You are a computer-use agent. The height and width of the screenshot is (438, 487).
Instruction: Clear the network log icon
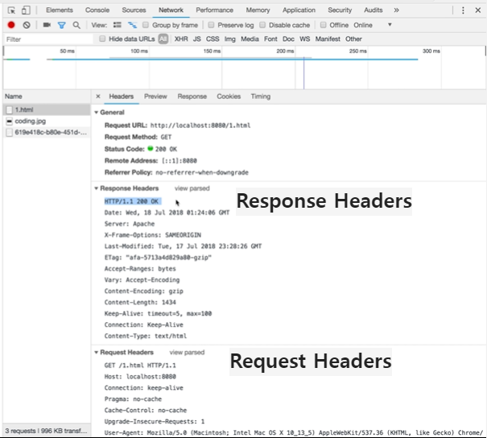(x=27, y=25)
